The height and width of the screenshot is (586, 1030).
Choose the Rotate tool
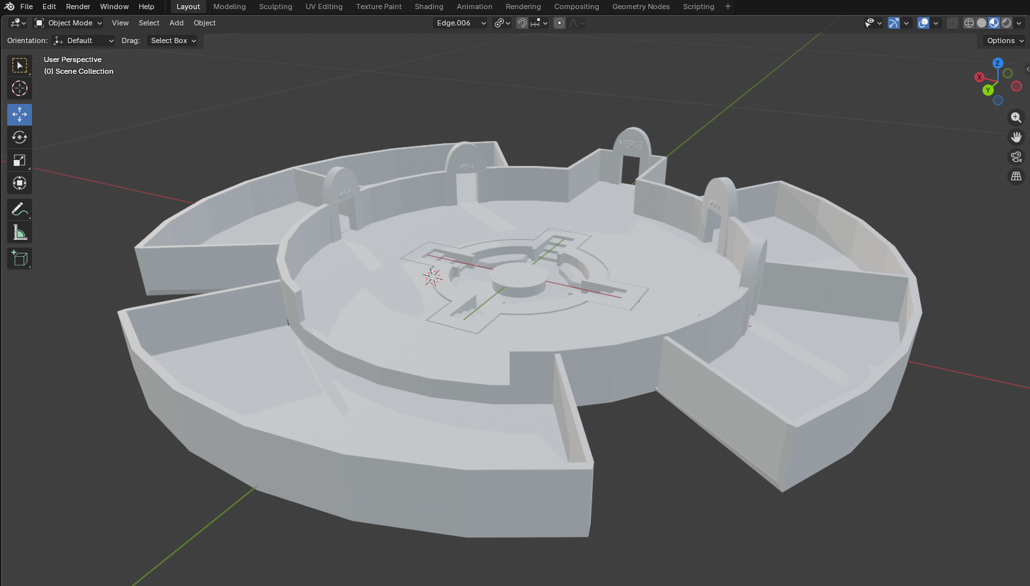pos(20,137)
